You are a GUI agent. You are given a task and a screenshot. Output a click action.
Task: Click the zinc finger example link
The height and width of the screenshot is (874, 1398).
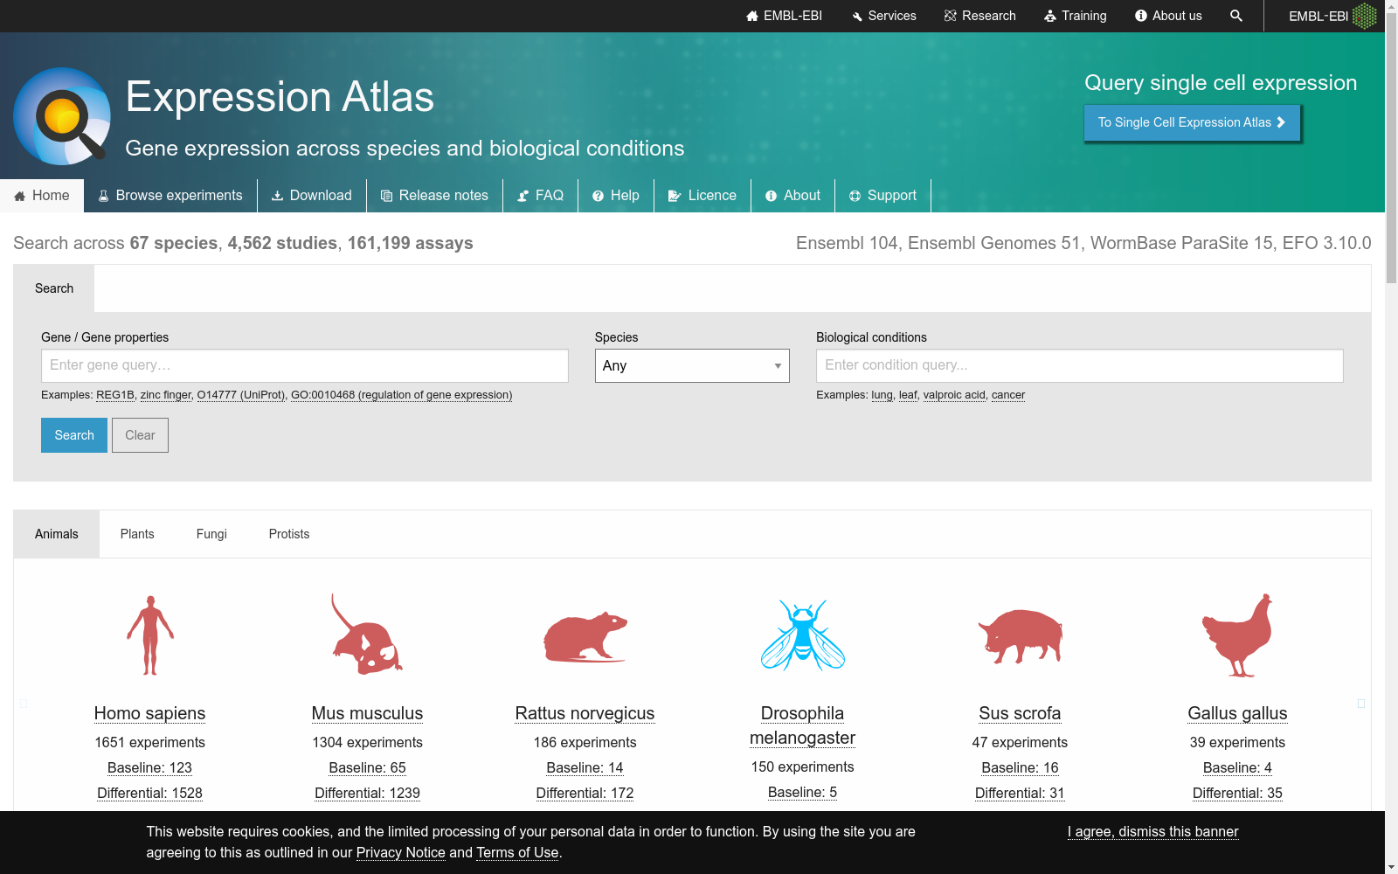coord(166,395)
